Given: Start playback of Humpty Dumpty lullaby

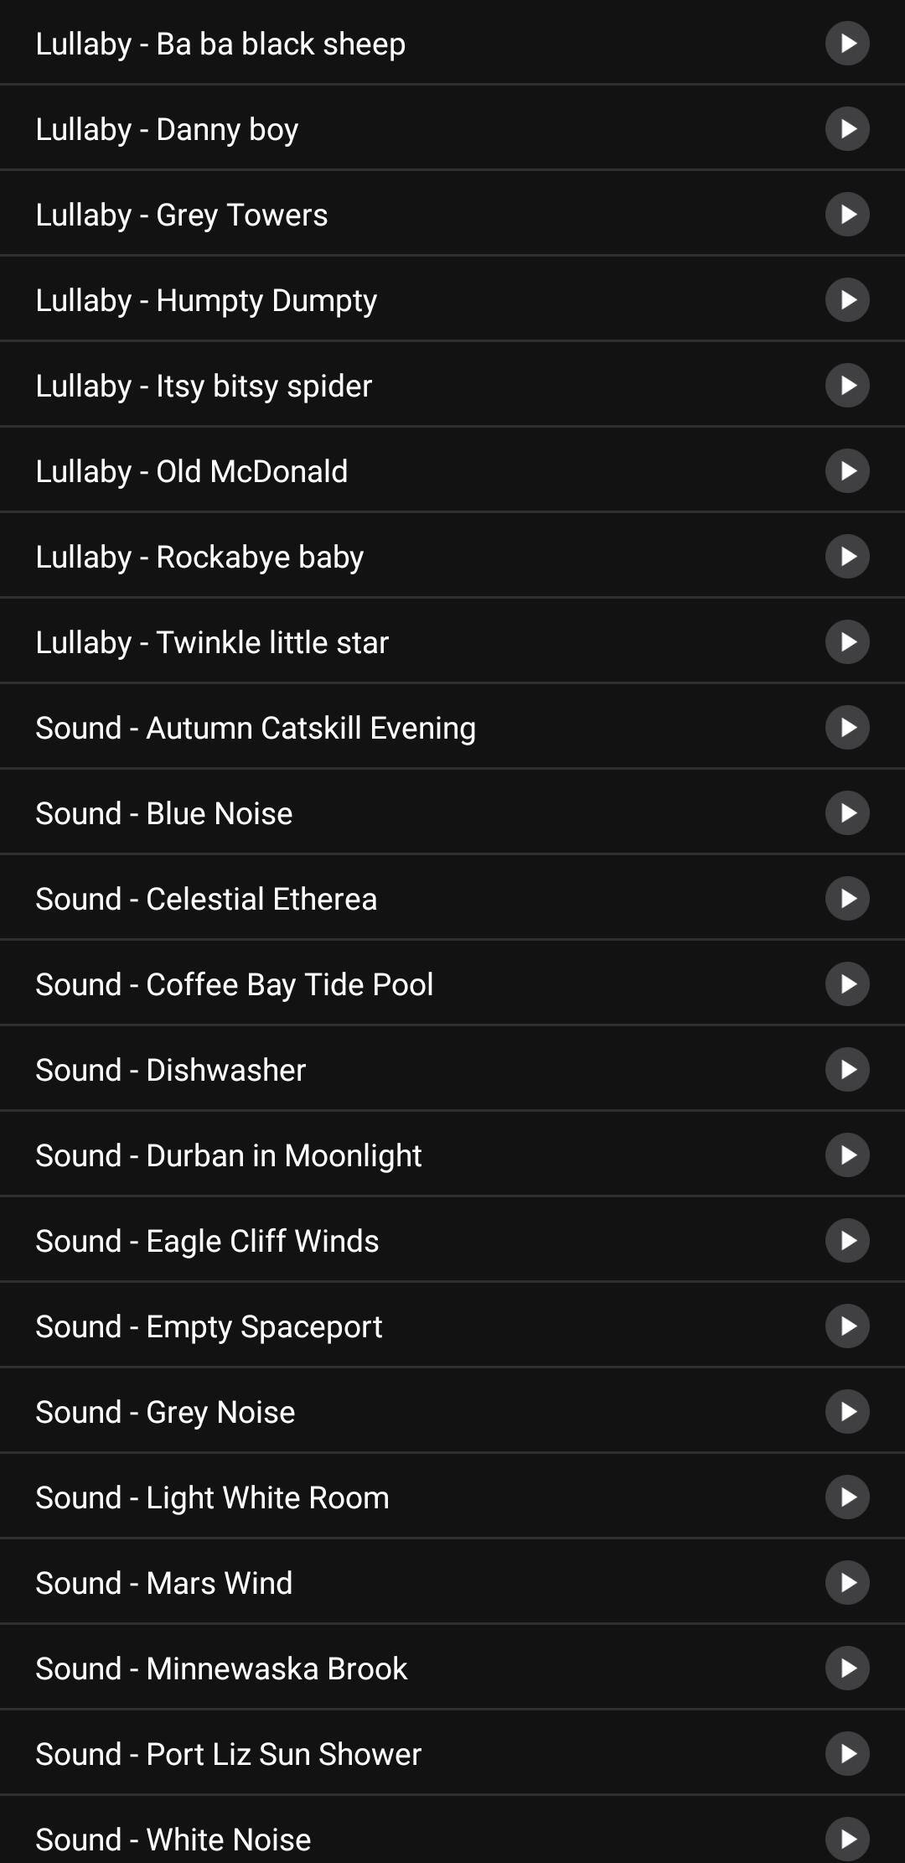Looking at the screenshot, I should (847, 299).
